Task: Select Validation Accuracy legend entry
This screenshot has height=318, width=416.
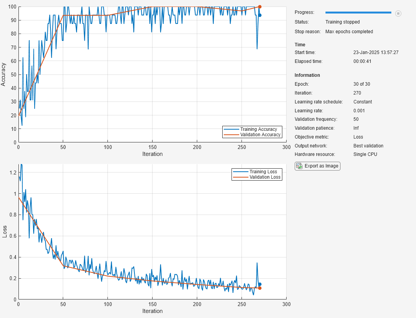Action: [260, 135]
